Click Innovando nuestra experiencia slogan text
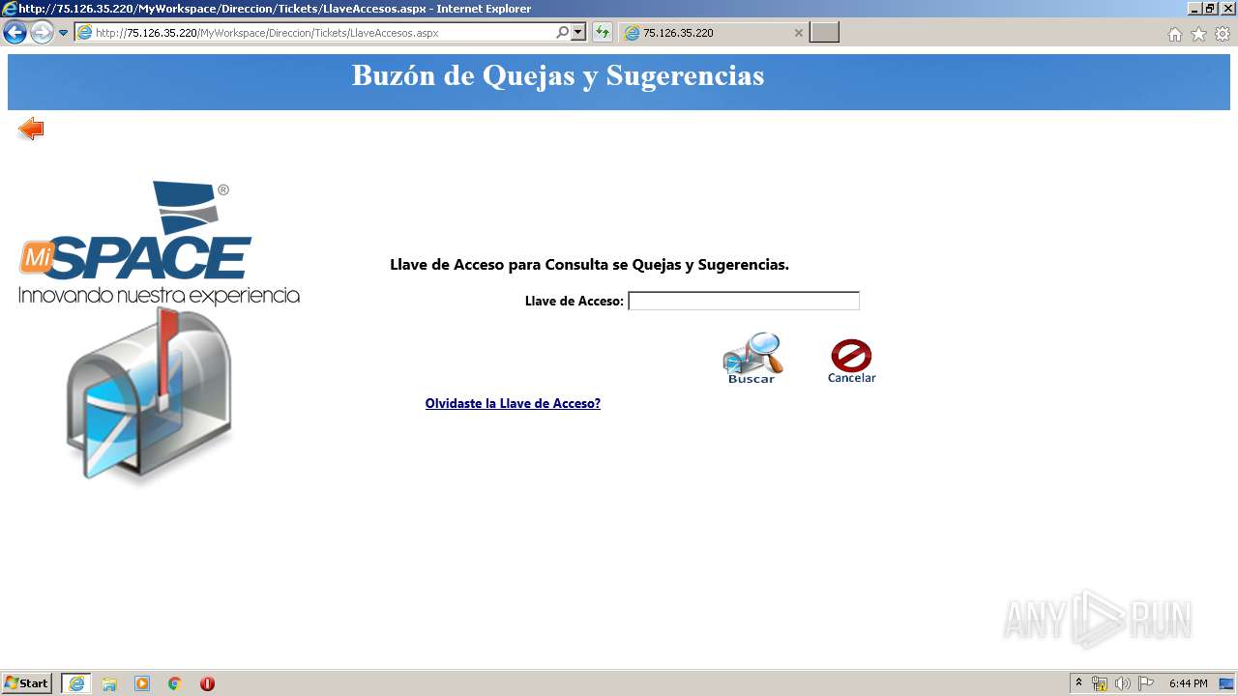The height and width of the screenshot is (696, 1238). pyautogui.click(x=159, y=296)
